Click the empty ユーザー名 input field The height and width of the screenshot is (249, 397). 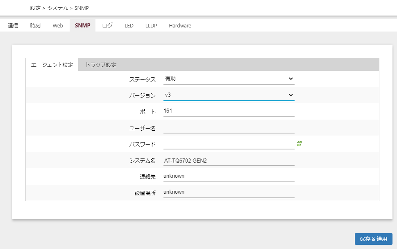pos(229,128)
